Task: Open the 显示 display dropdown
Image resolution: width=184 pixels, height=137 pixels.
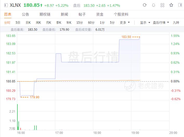Action: [x=145, y=22]
